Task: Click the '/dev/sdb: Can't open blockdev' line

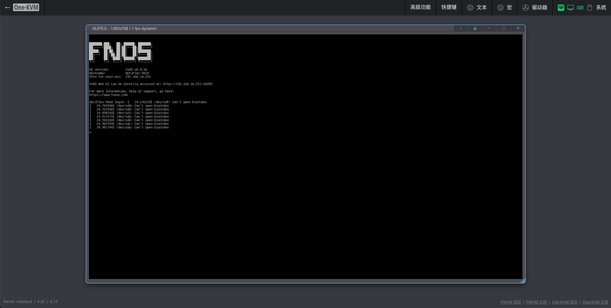Action: [x=129, y=109]
